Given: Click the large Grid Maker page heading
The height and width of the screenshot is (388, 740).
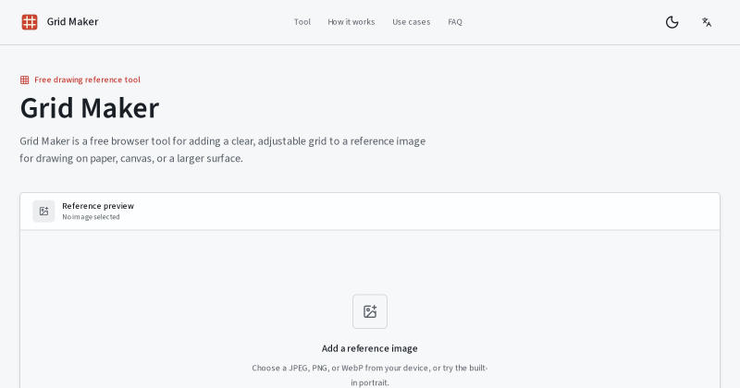Looking at the screenshot, I should (x=90, y=108).
